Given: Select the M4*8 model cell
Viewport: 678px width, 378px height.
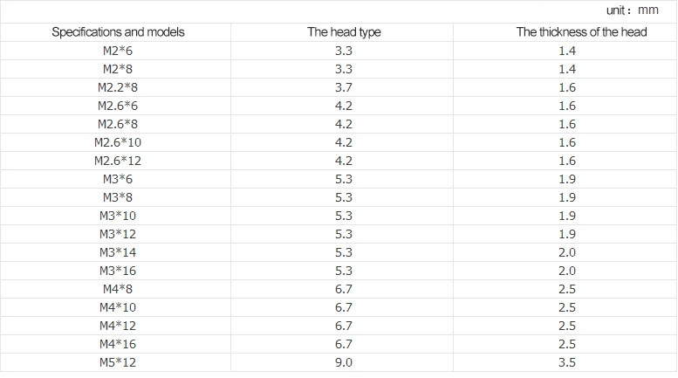Looking at the screenshot, I should 118,289.
